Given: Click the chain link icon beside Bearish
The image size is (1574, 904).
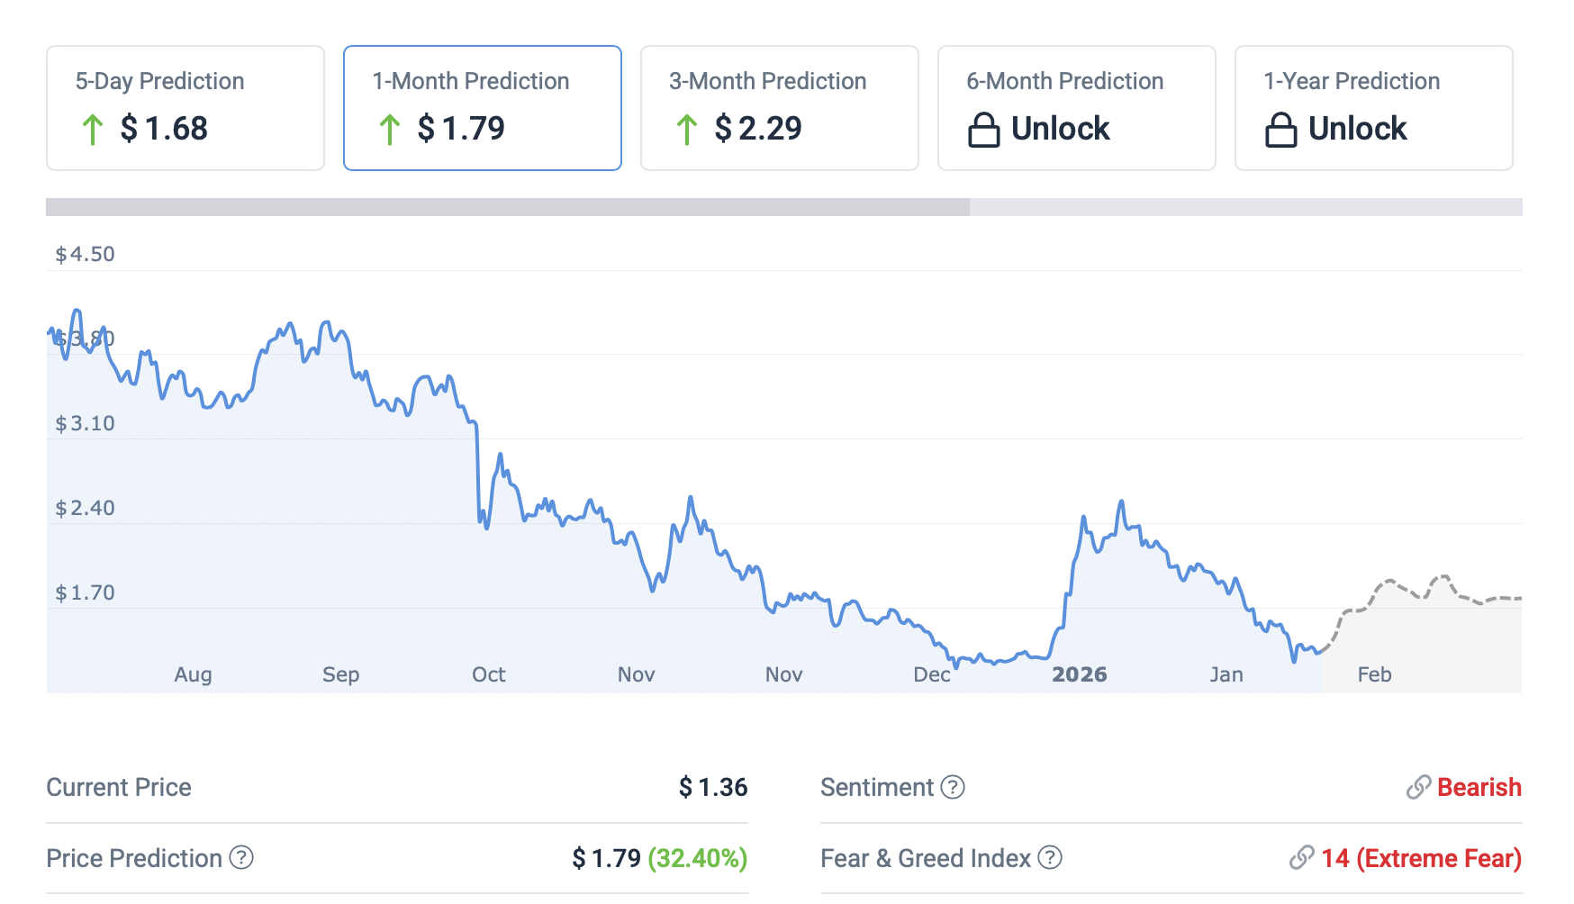Looking at the screenshot, I should pos(1418,787).
